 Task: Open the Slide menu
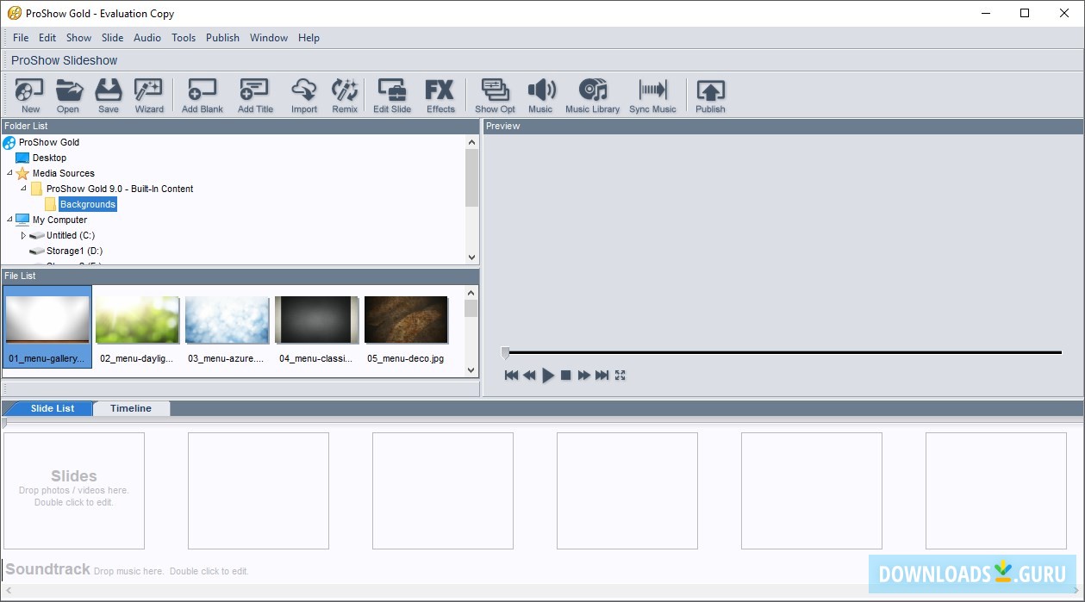point(112,38)
